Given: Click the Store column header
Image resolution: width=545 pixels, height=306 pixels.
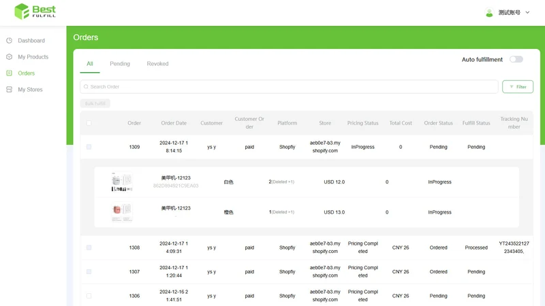Looking at the screenshot, I should click(x=325, y=123).
